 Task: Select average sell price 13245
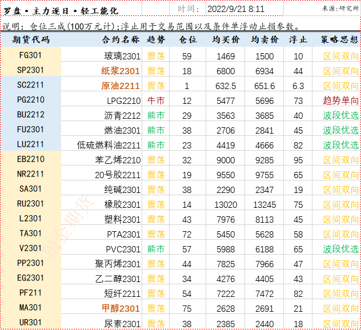[264, 204]
